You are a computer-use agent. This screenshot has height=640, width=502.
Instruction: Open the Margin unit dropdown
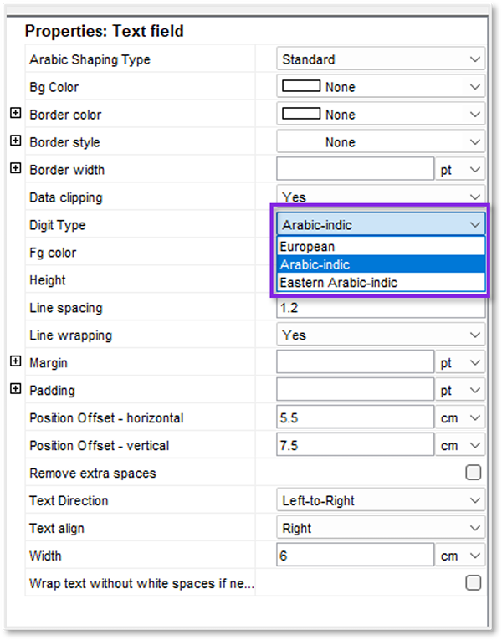pyautogui.click(x=460, y=363)
